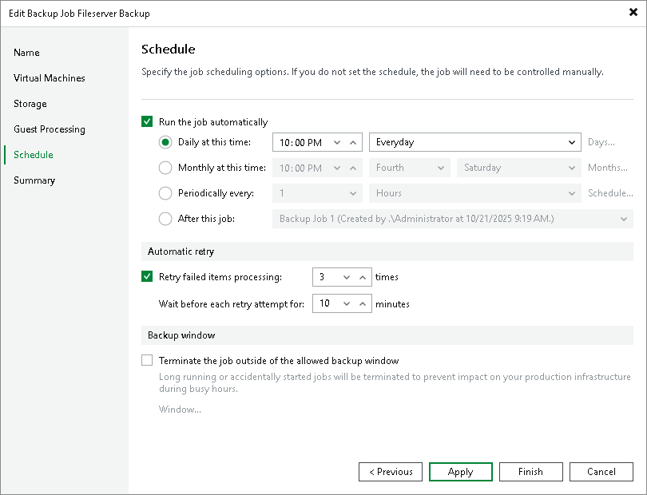The image size is (647, 495).
Task: Click Finish to complete the wizard
Action: point(530,472)
